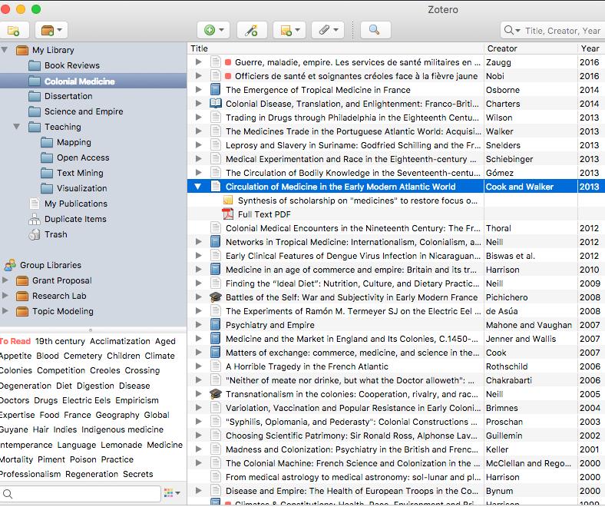Click book icon for Emergence of Tropical Medicine
This screenshot has height=507, width=605.
[x=215, y=90]
